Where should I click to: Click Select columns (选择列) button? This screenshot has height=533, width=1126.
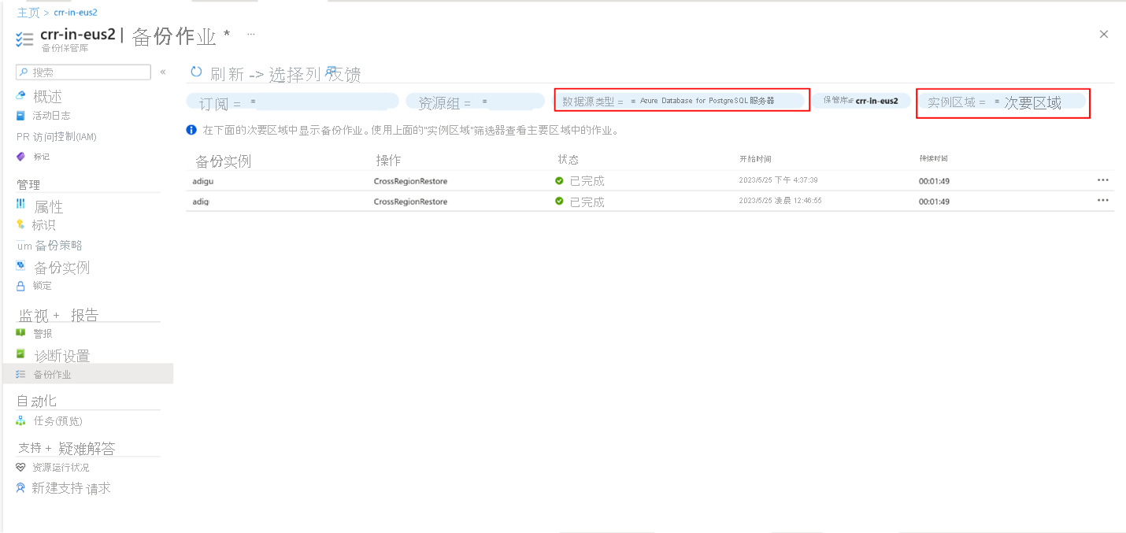point(294,74)
